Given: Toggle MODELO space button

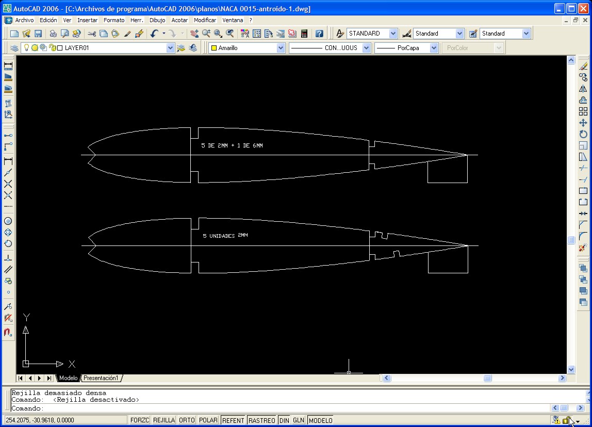Looking at the screenshot, I should pyautogui.click(x=320, y=420).
